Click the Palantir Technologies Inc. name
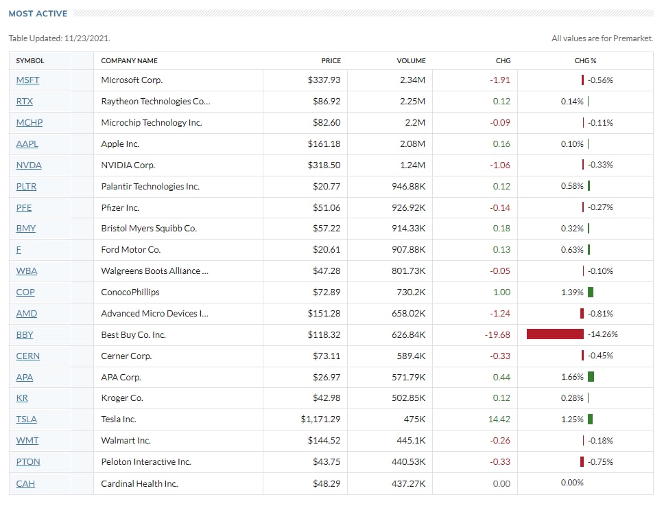Screen dimensions: 664x506 [x=150, y=187]
